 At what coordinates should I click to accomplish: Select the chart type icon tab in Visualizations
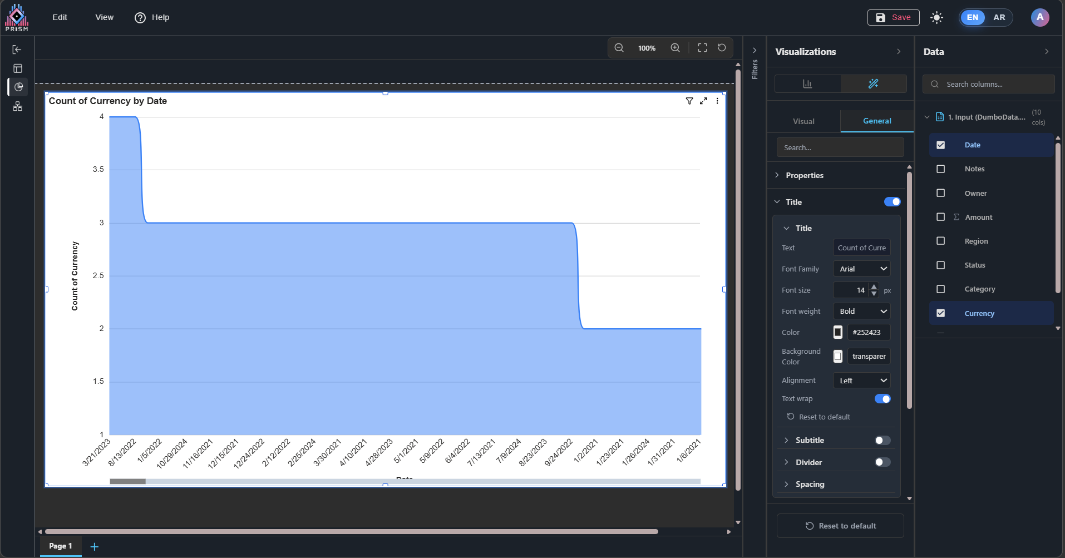point(807,83)
